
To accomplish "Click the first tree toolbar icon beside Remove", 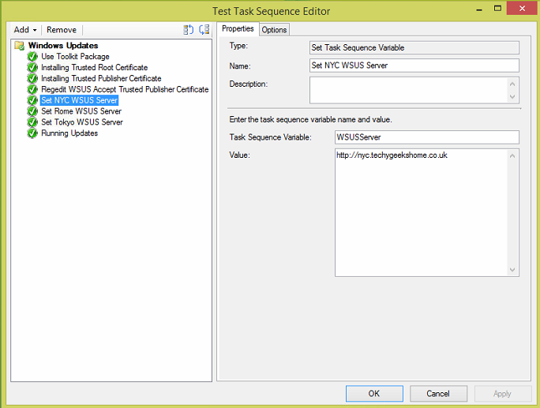I will pyautogui.click(x=189, y=30).
